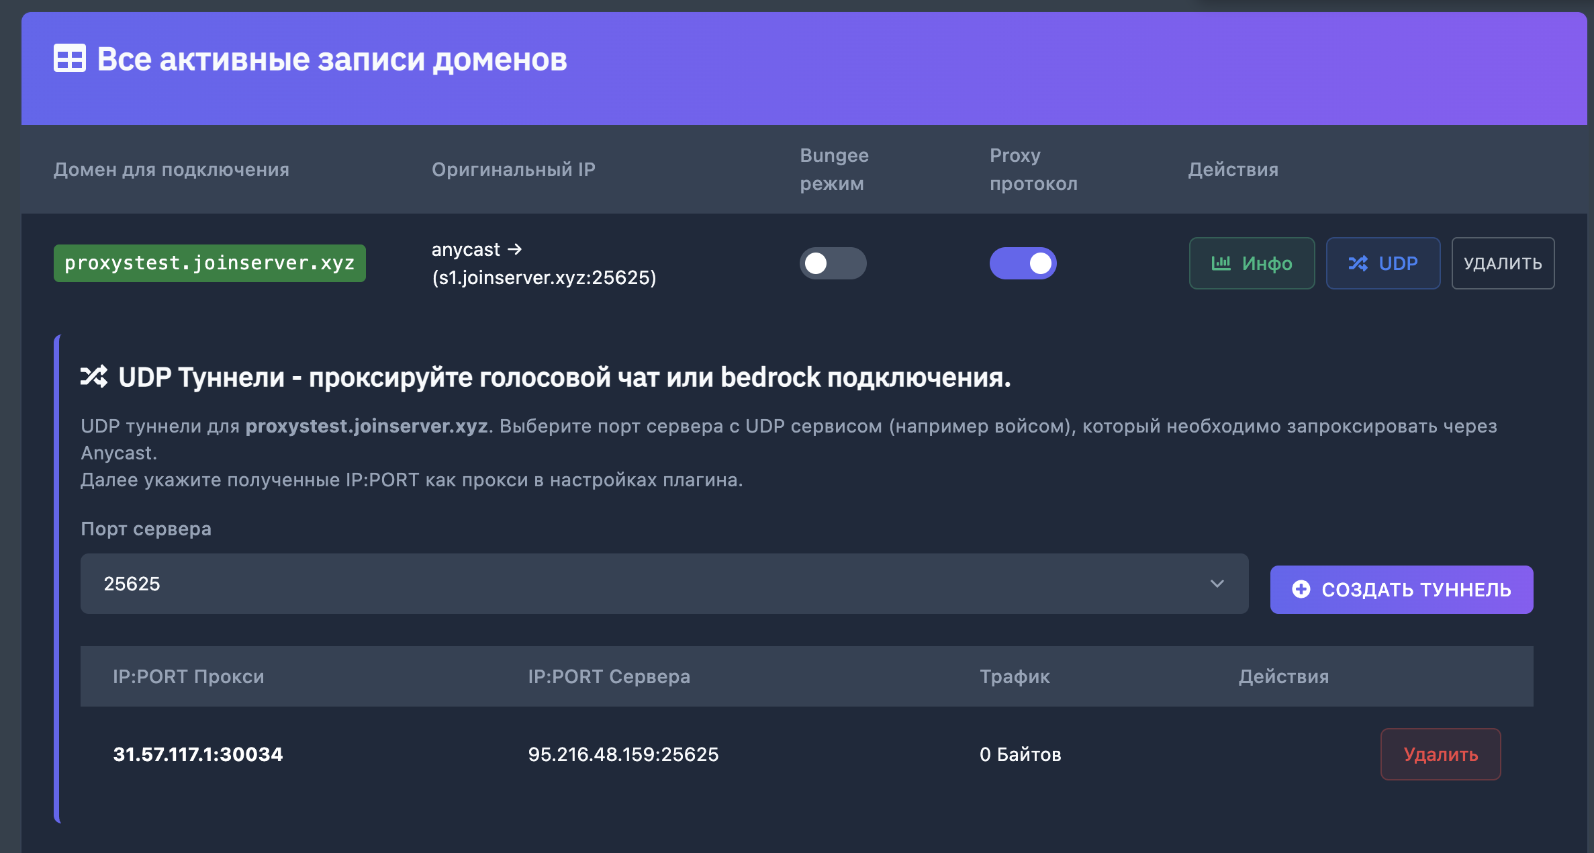The height and width of the screenshot is (853, 1594).
Task: Delete tunnel with red Удалить button
Action: pos(1440,754)
